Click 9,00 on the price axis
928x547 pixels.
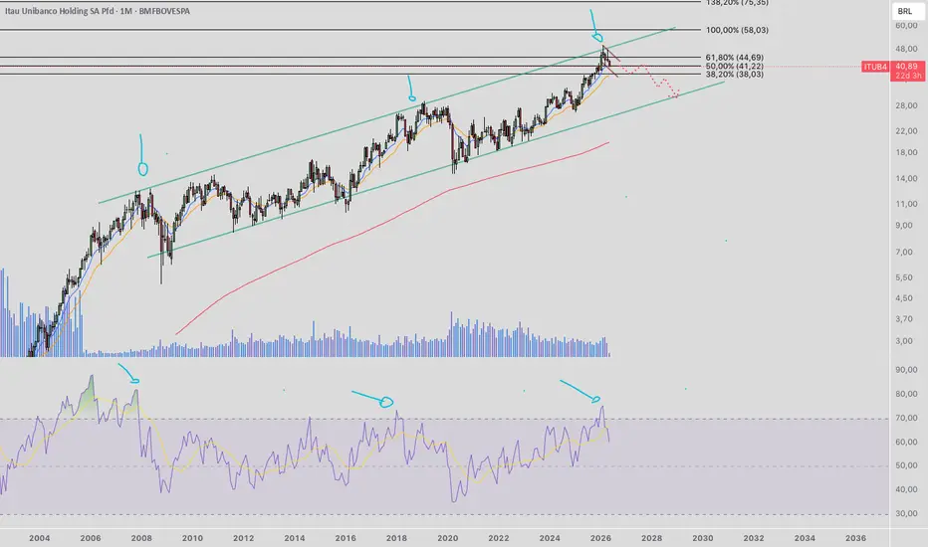click(904, 226)
